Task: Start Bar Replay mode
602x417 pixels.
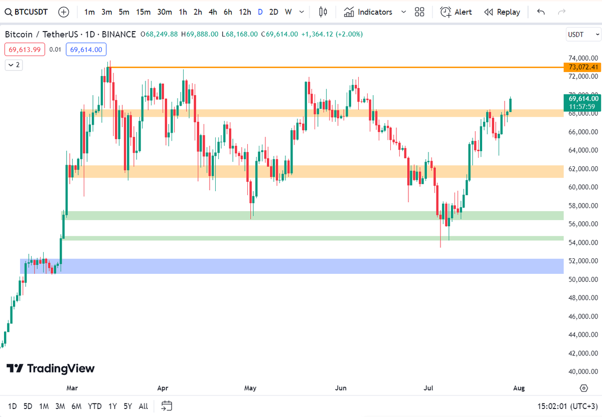Action: coord(502,12)
